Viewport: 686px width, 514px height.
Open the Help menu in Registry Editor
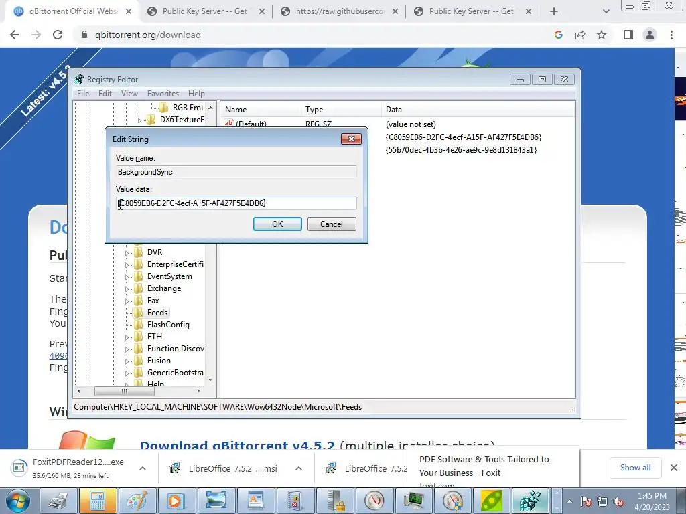pos(196,94)
